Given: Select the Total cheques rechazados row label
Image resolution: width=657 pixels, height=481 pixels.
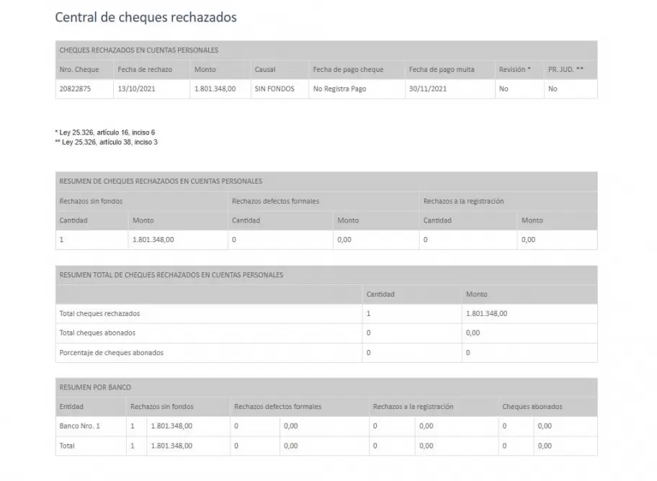Looking at the screenshot, I should tap(99, 314).
